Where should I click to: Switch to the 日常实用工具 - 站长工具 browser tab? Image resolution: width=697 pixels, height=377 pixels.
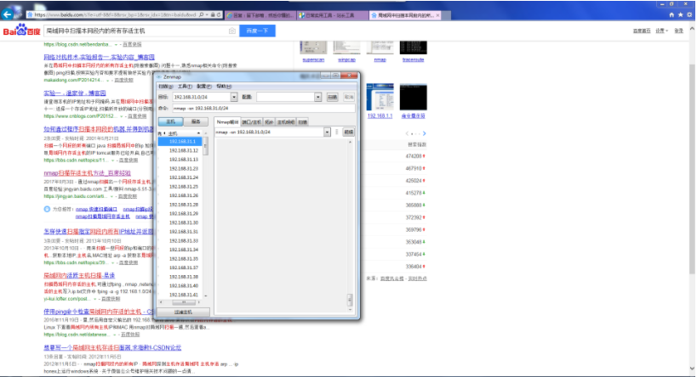coord(333,15)
